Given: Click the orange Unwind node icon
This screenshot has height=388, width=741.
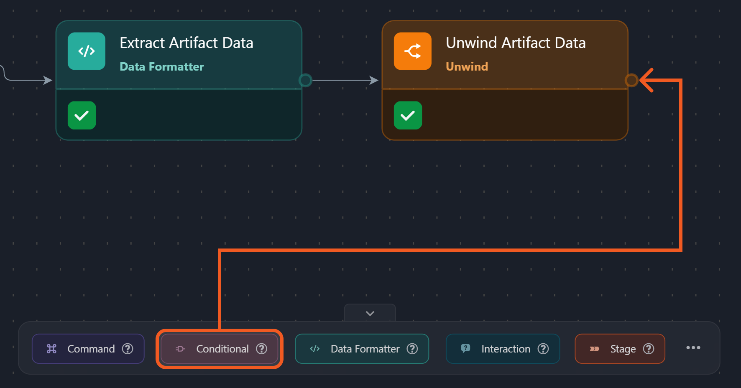Looking at the screenshot, I should click(412, 51).
